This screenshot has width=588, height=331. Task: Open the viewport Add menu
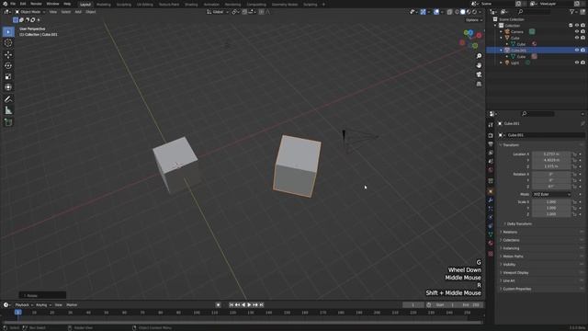point(78,12)
